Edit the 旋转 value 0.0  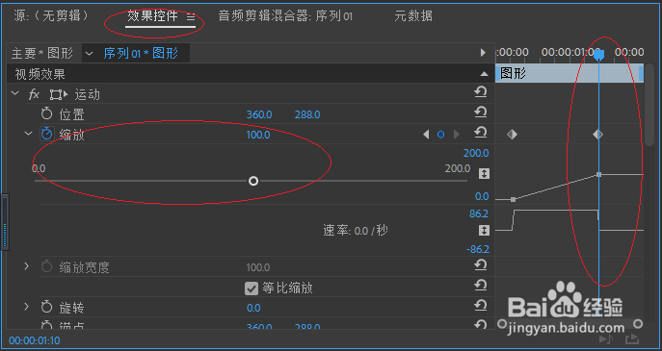[253, 308]
